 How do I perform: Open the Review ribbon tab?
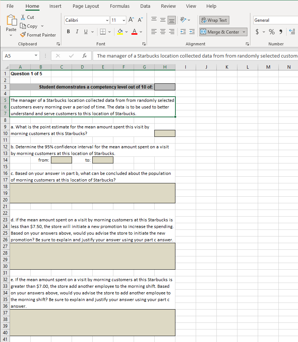(168, 6)
